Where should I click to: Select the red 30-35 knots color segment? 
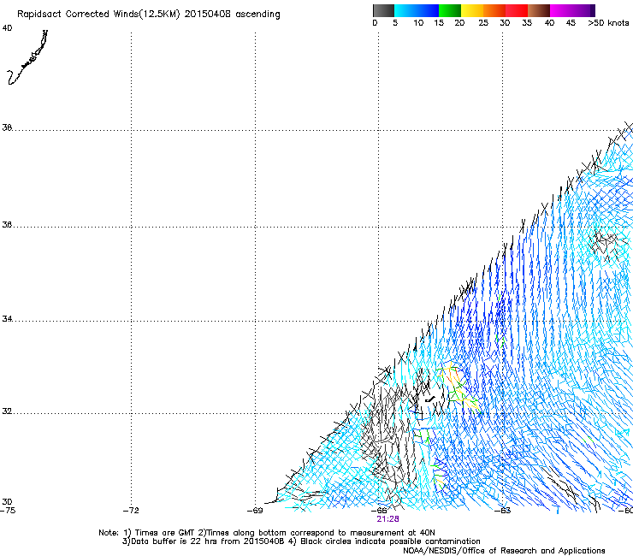coord(517,10)
